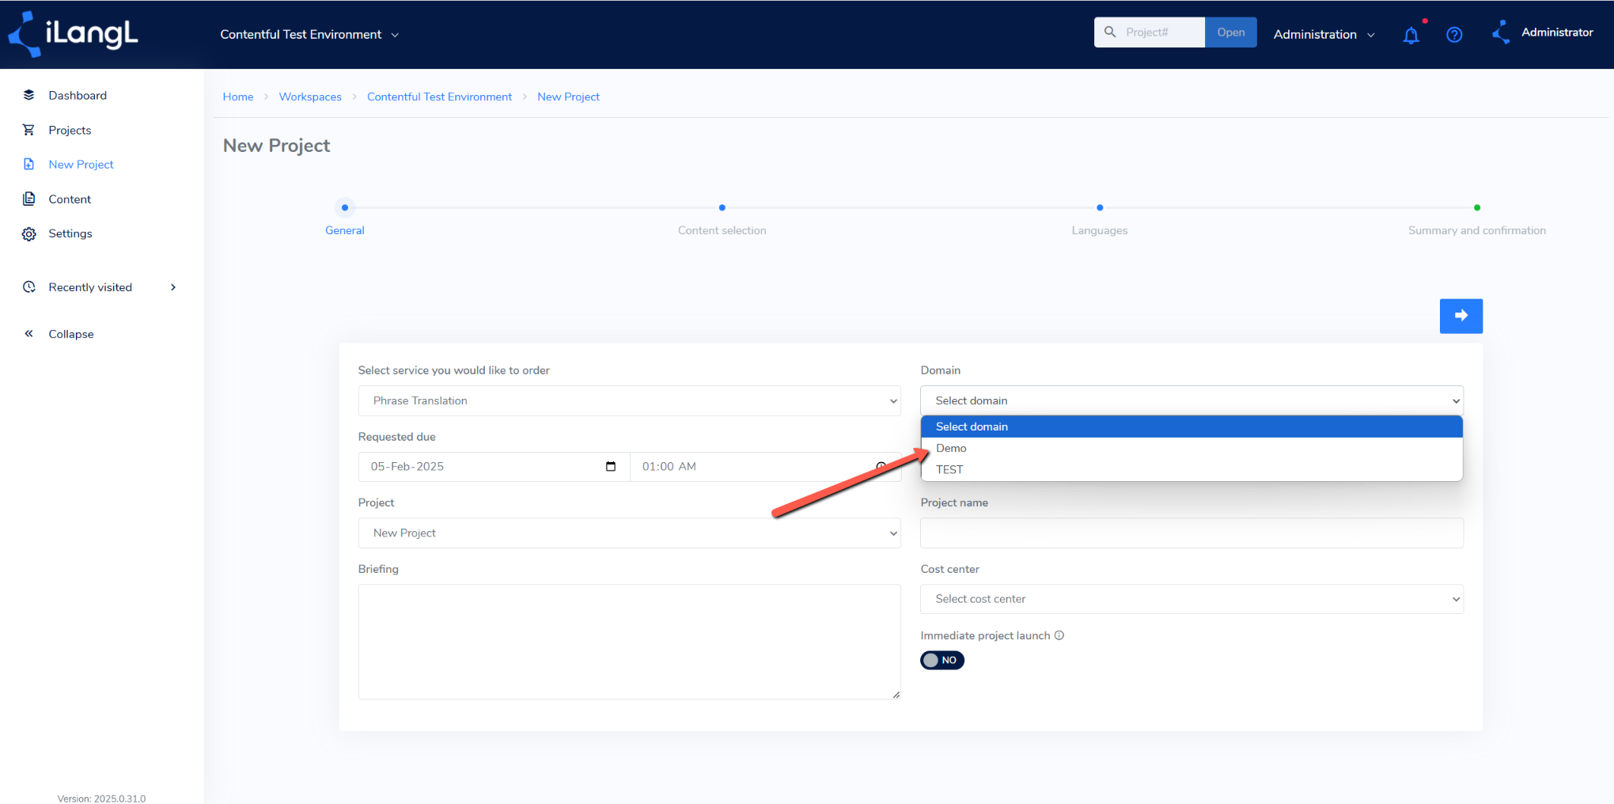The height and width of the screenshot is (804, 1614).
Task: Open the Domain dropdown
Action: 1192,400
